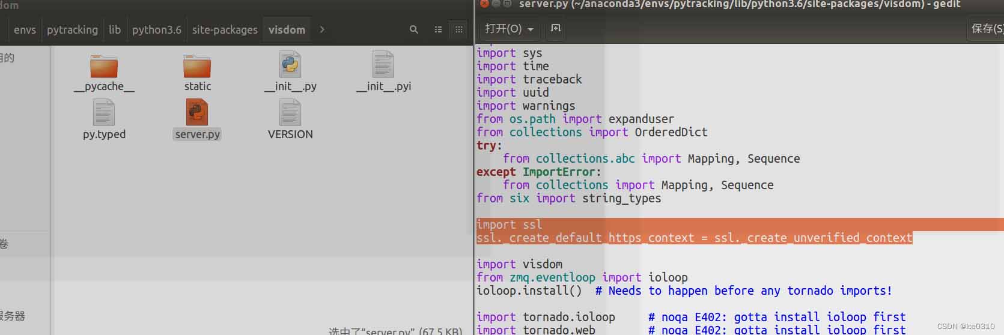The image size is (1004, 335).
Task: Go to envs folder in path bar
Action: pos(25,29)
